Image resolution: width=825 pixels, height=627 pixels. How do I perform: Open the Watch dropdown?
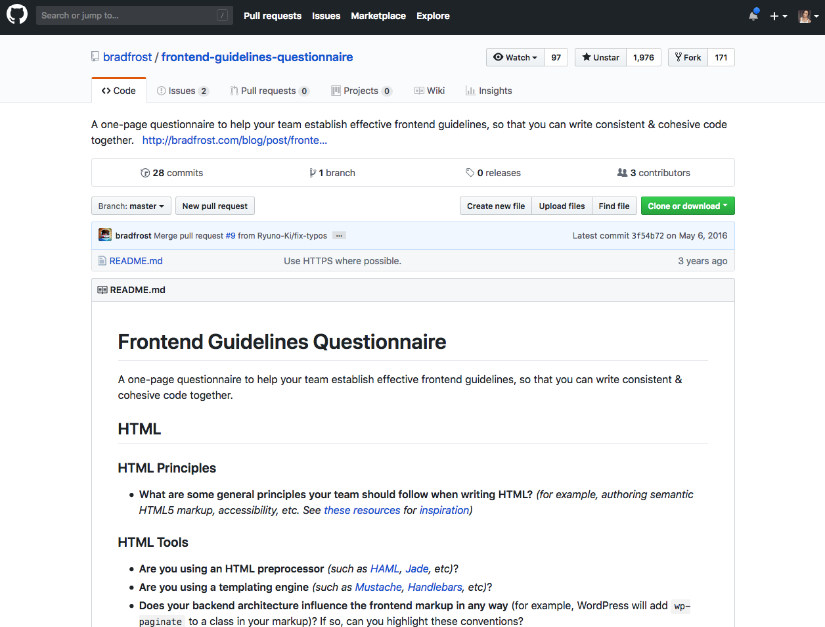(x=515, y=57)
